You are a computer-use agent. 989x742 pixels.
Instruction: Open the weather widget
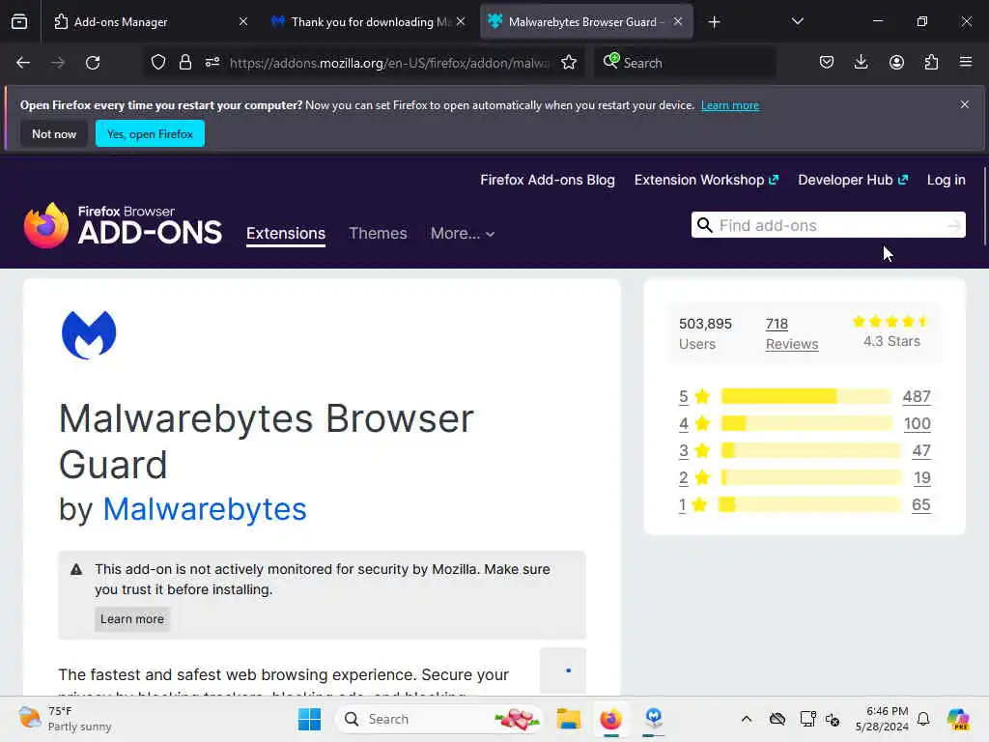(65, 719)
